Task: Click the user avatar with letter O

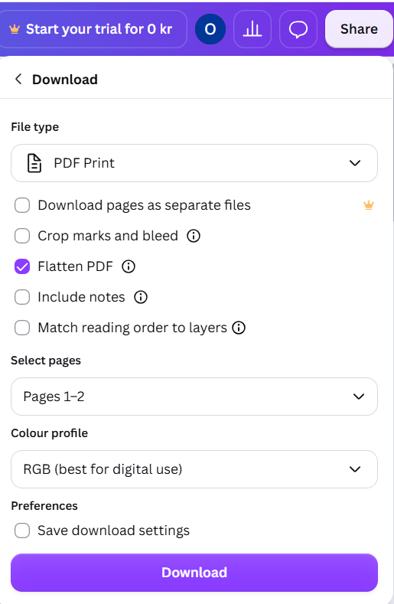Action: point(210,29)
